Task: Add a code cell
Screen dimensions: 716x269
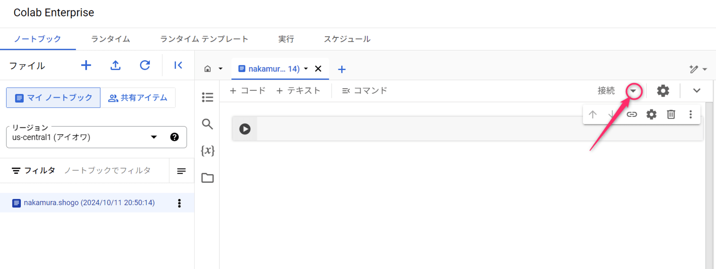Action: pos(248,91)
